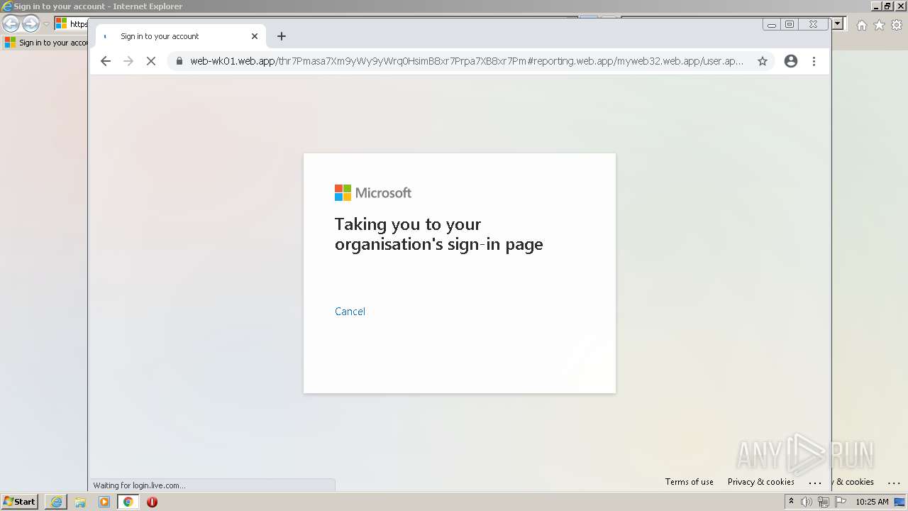Click the taskbar clock showing 10:25 AM
The width and height of the screenshot is (908, 511).
(x=872, y=502)
